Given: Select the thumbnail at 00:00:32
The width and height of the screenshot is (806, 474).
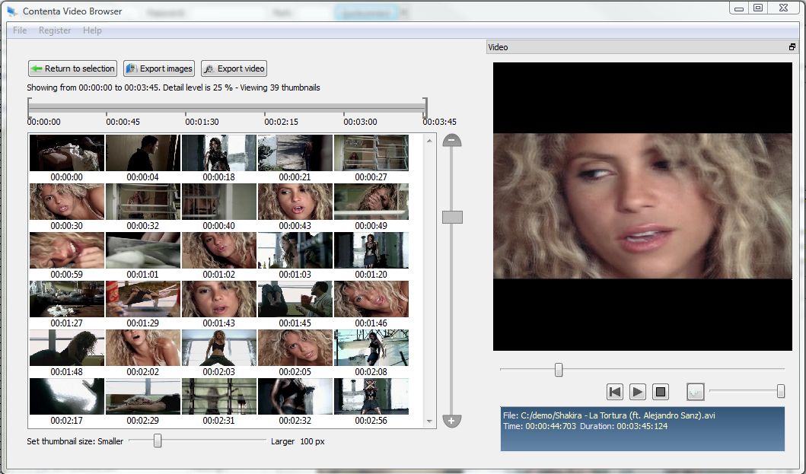Looking at the screenshot, I should tap(143, 202).
